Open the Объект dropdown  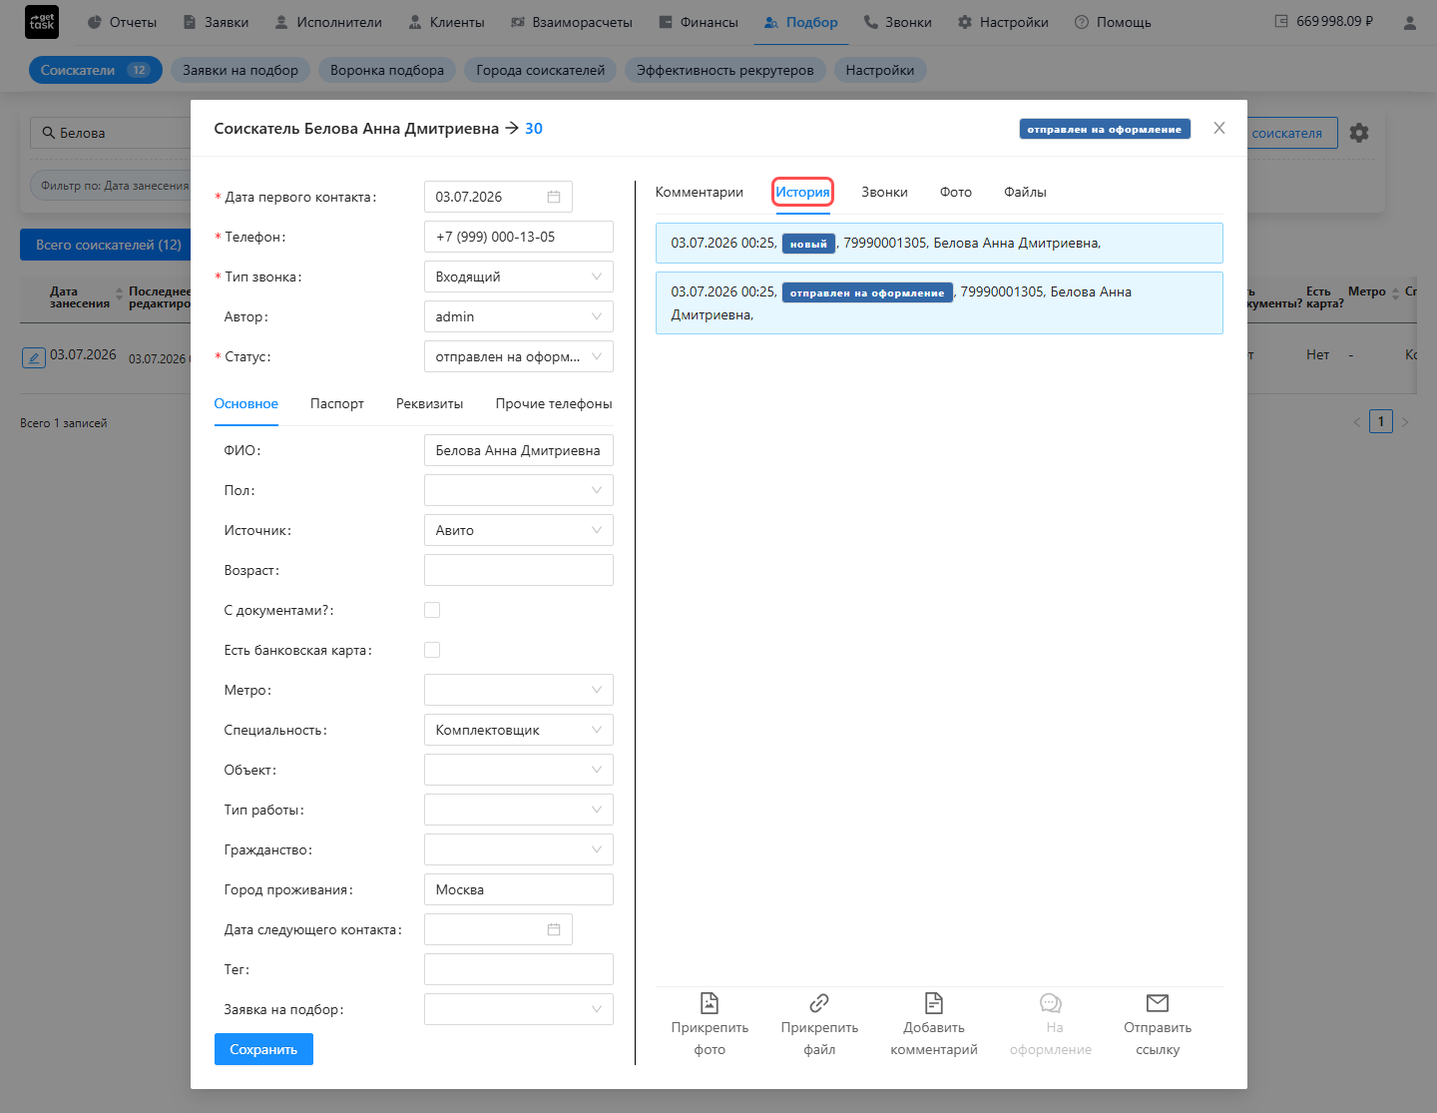519,770
